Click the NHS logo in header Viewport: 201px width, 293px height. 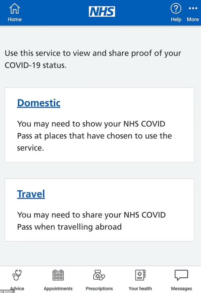coord(102,12)
